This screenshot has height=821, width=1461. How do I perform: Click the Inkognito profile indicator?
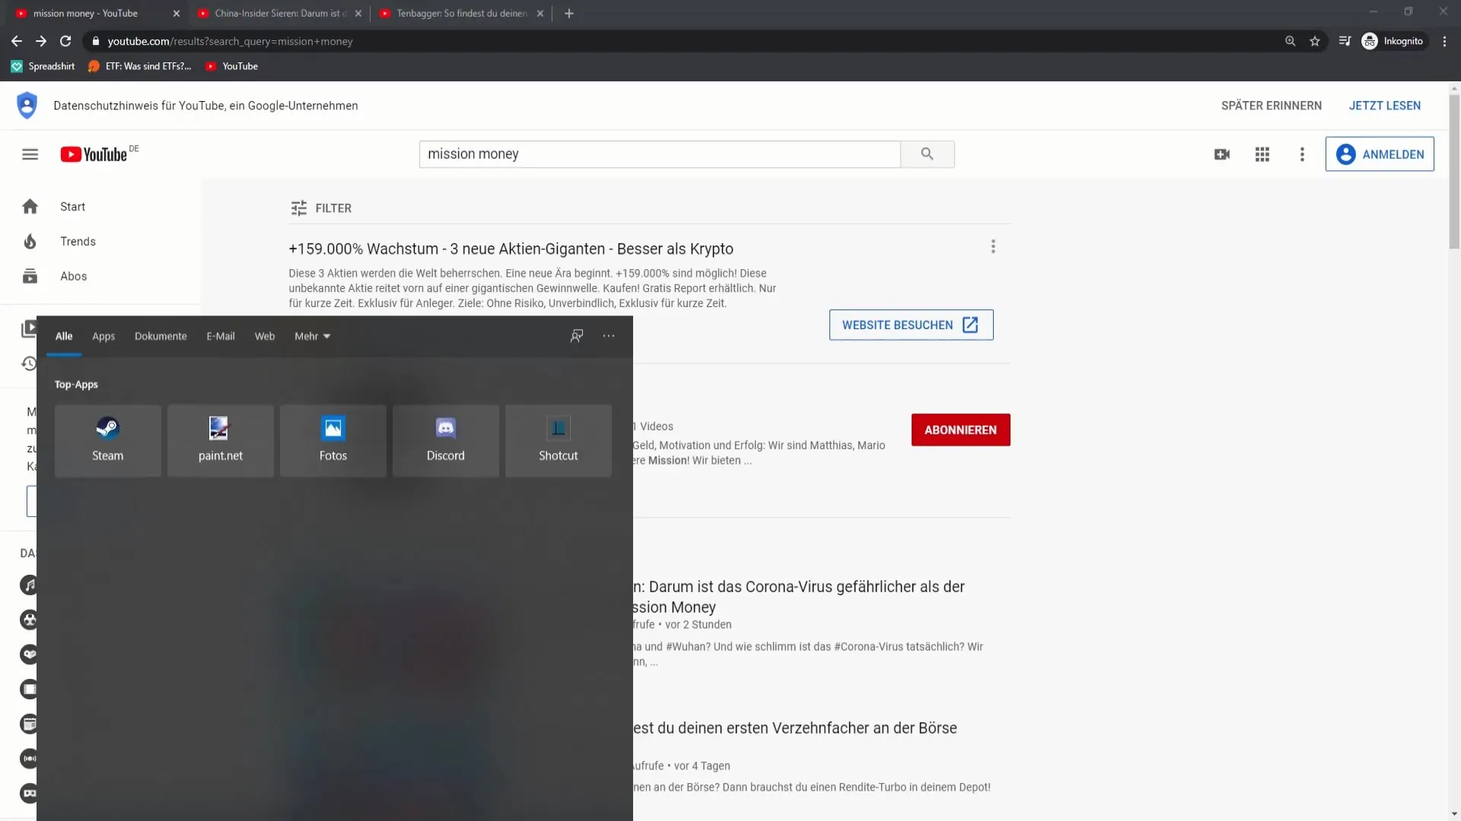click(1393, 41)
